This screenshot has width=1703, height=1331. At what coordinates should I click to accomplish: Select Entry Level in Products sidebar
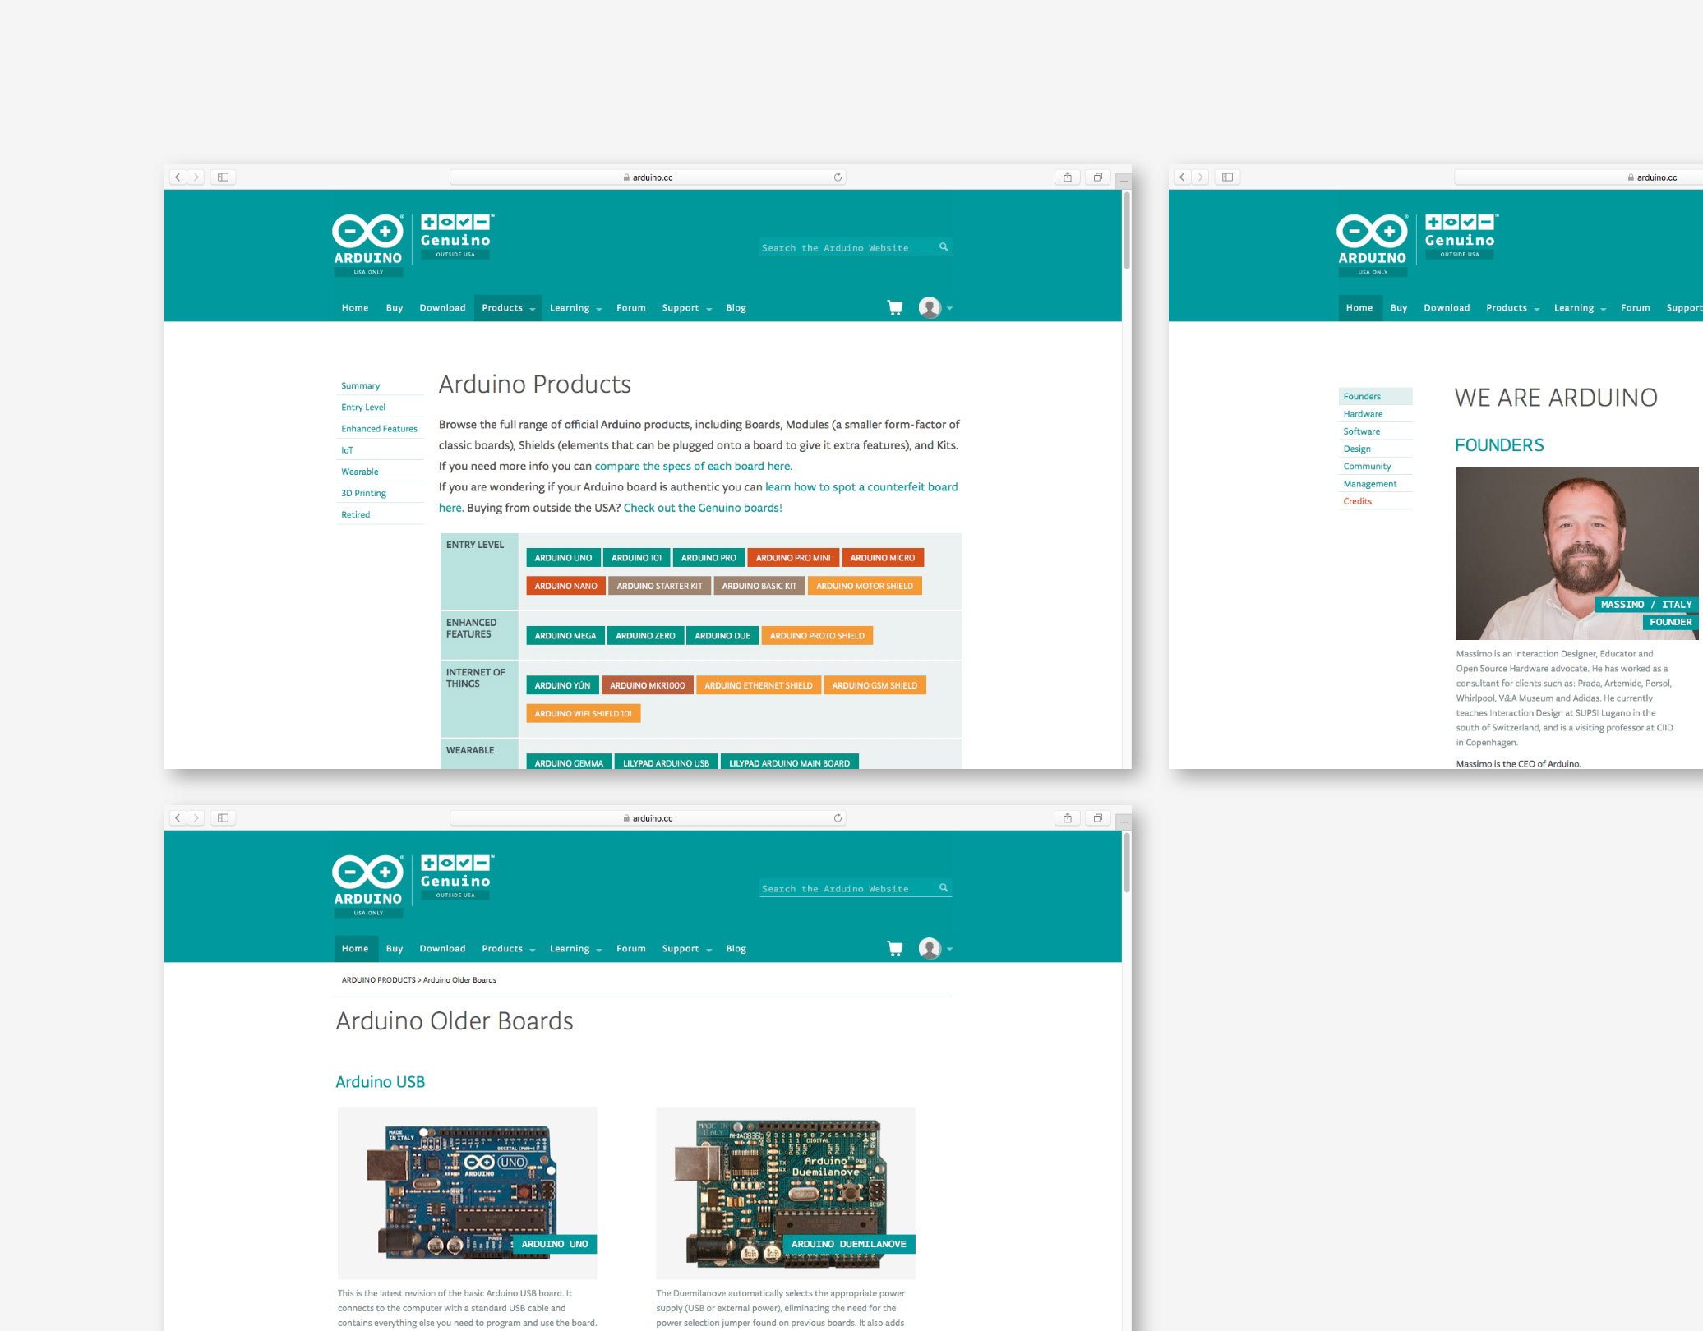[x=363, y=407]
